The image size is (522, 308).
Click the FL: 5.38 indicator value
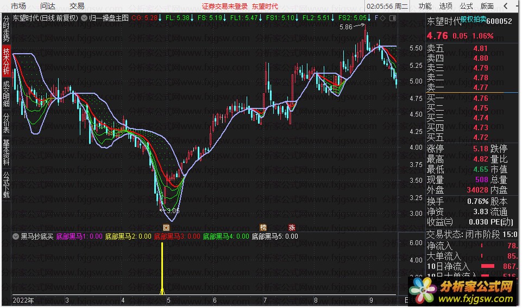tap(180, 18)
